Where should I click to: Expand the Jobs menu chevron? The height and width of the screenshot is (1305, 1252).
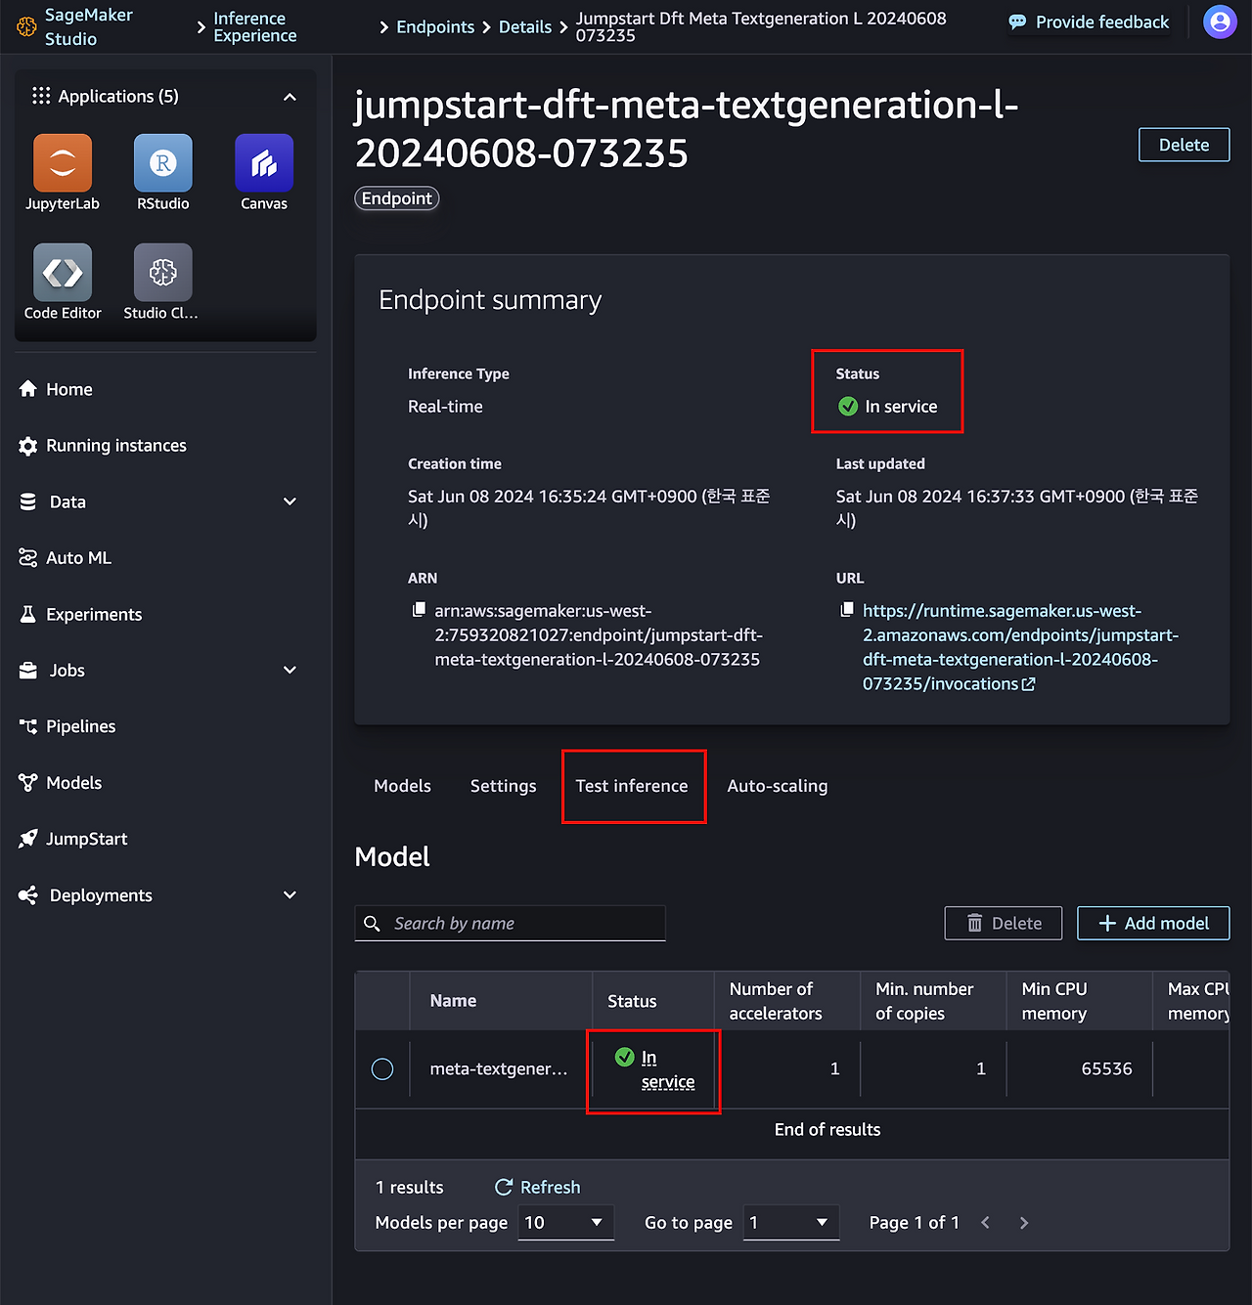pyautogui.click(x=290, y=671)
